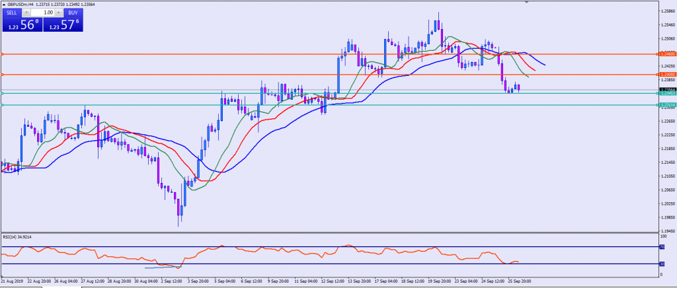Click the SELL button

(12, 13)
